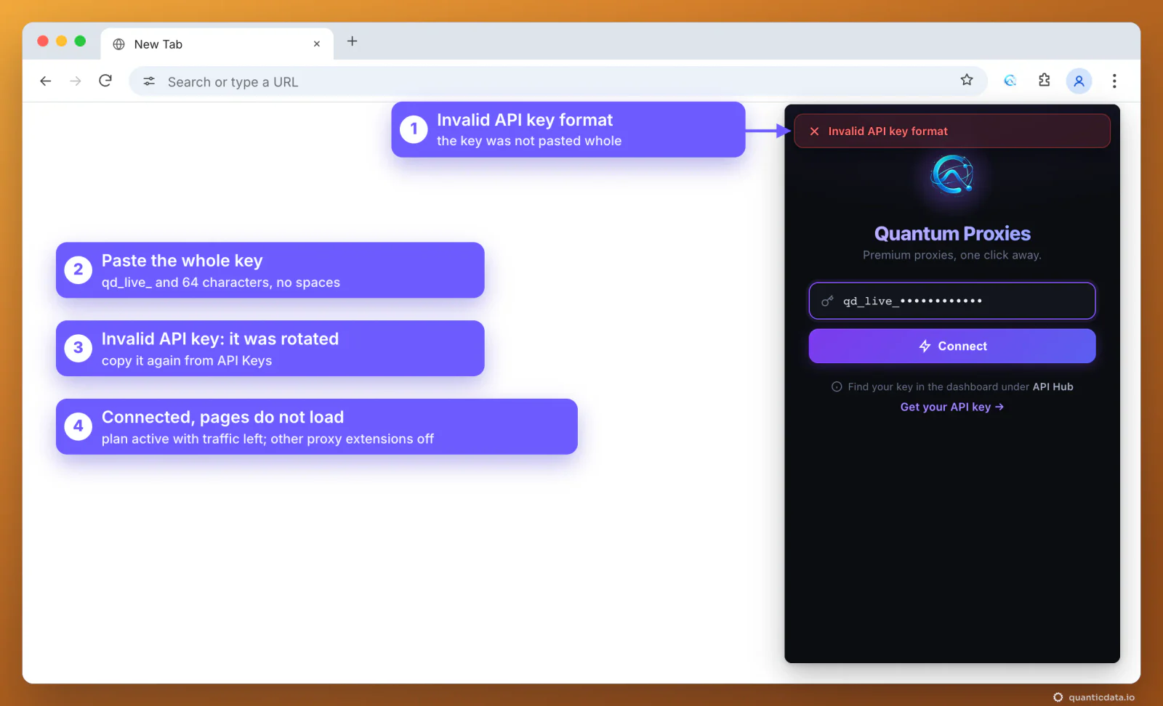
Task: Dismiss the Invalid API key format error
Action: click(815, 131)
